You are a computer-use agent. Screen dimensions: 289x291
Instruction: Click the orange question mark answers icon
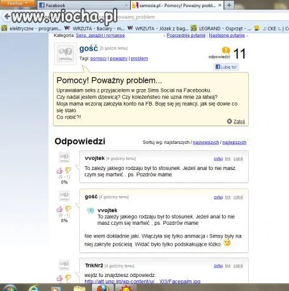(x=226, y=50)
